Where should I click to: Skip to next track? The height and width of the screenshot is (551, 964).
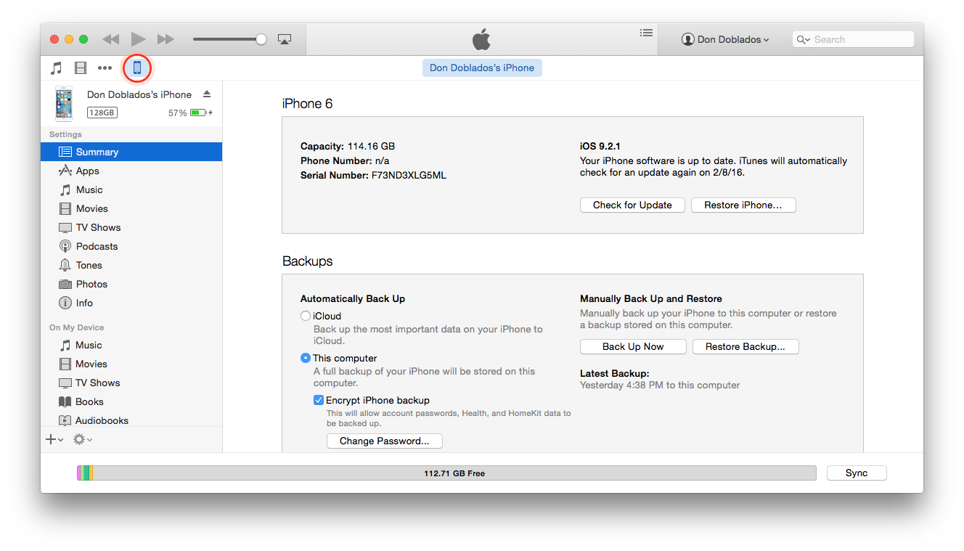(166, 39)
